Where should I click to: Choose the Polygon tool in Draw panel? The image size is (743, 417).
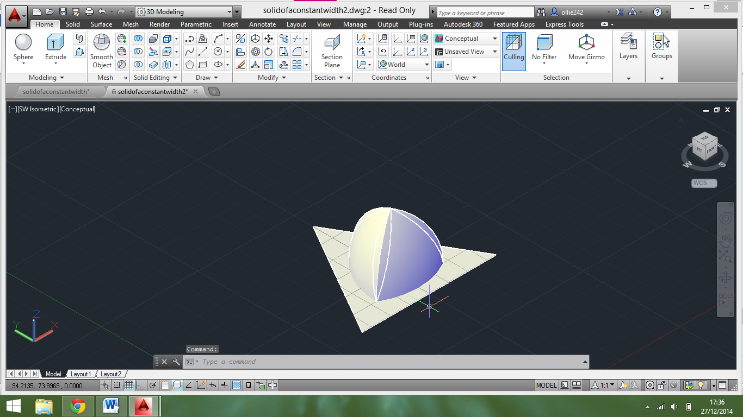pyautogui.click(x=189, y=65)
